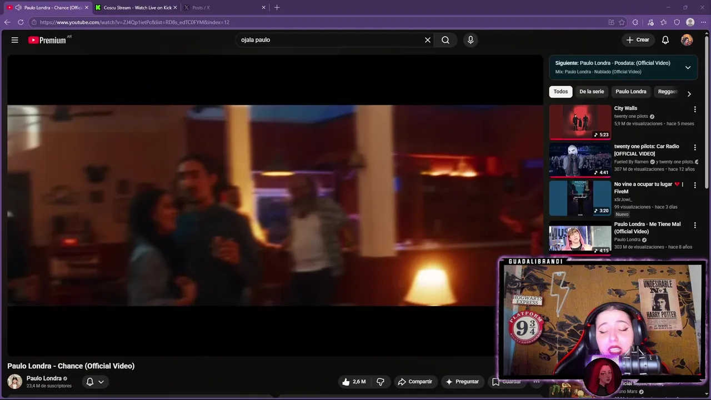Open a new browser tab
Image resolution: width=711 pixels, height=400 pixels.
tap(277, 7)
